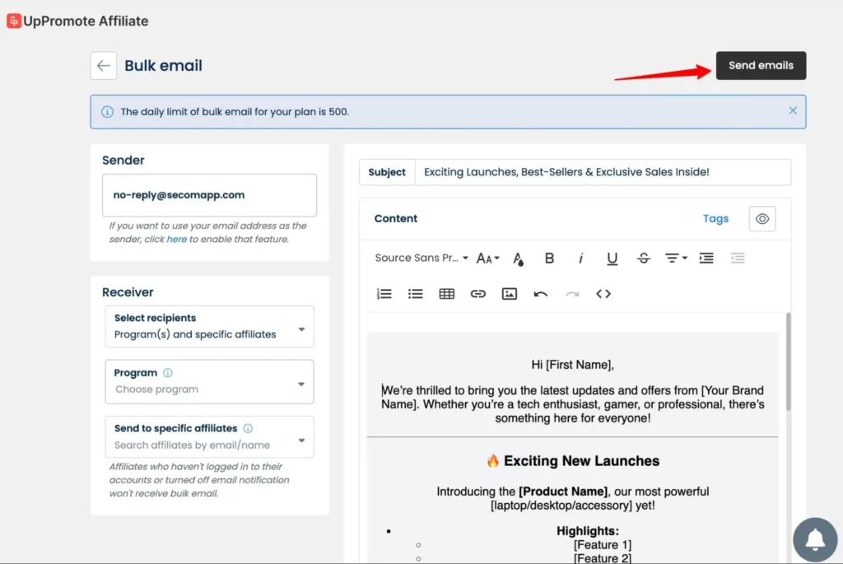Insert a link using the chain icon
This screenshot has height=564, width=843.
(477, 294)
